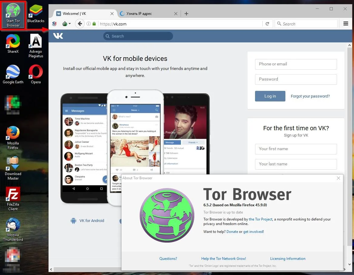The width and height of the screenshot is (354, 275).
Task: Click the Tor Browser is up to date text
Action: [223, 212]
